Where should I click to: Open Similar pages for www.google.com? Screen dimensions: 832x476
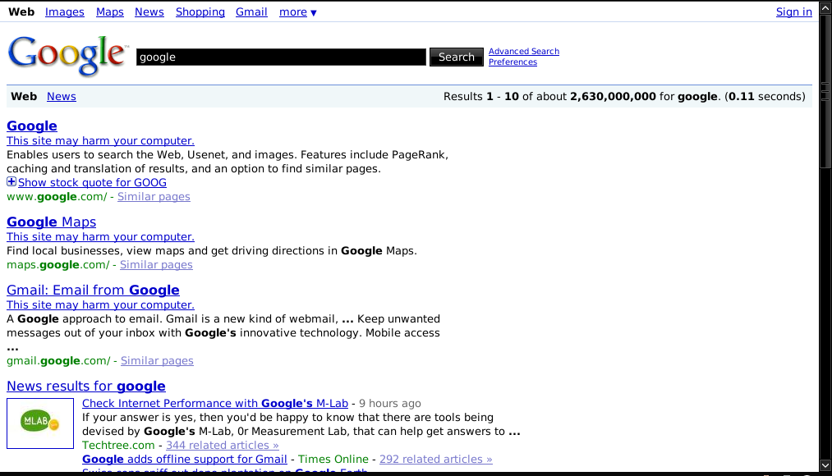pyautogui.click(x=154, y=197)
